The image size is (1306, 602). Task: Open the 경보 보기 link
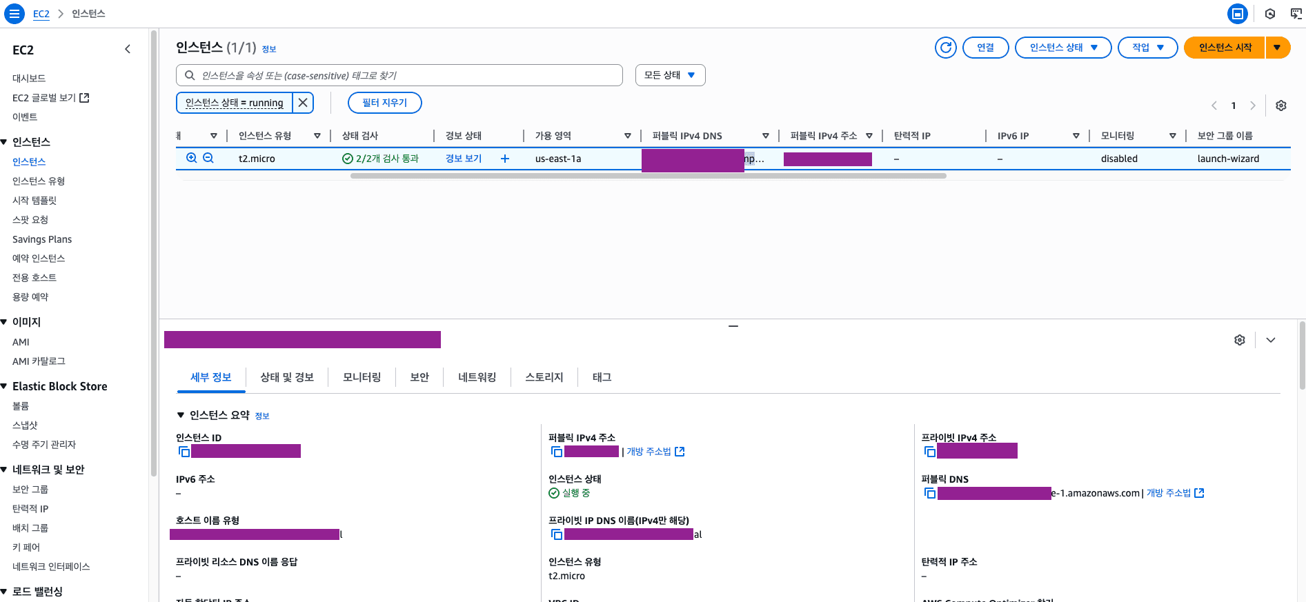tap(464, 159)
